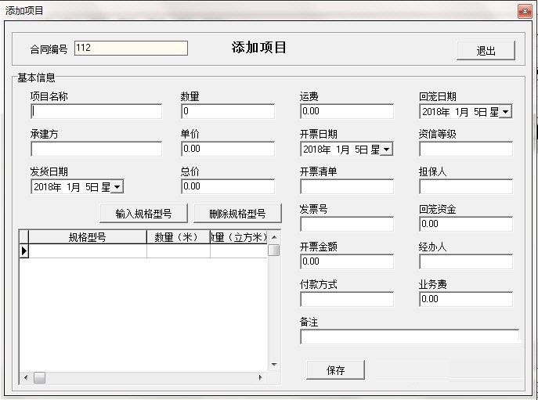Click the 退出 button
This screenshot has width=538, height=400.
[x=486, y=51]
